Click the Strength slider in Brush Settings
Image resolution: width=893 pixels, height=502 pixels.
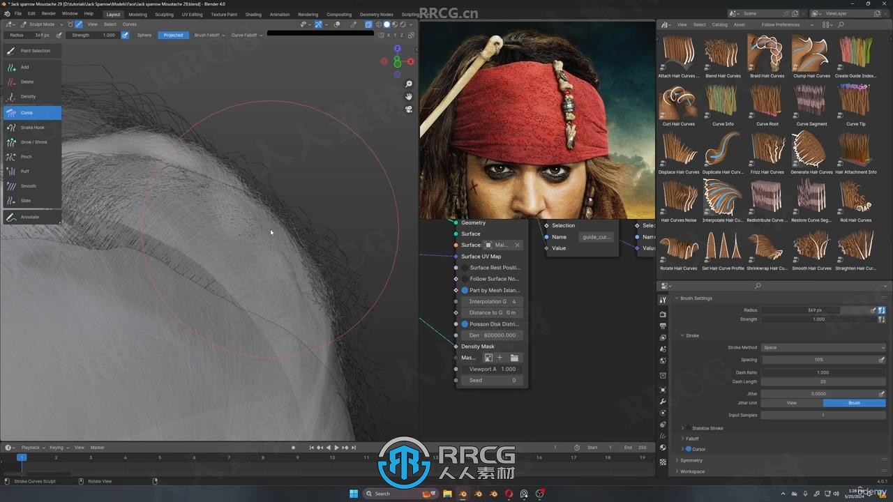click(x=818, y=319)
